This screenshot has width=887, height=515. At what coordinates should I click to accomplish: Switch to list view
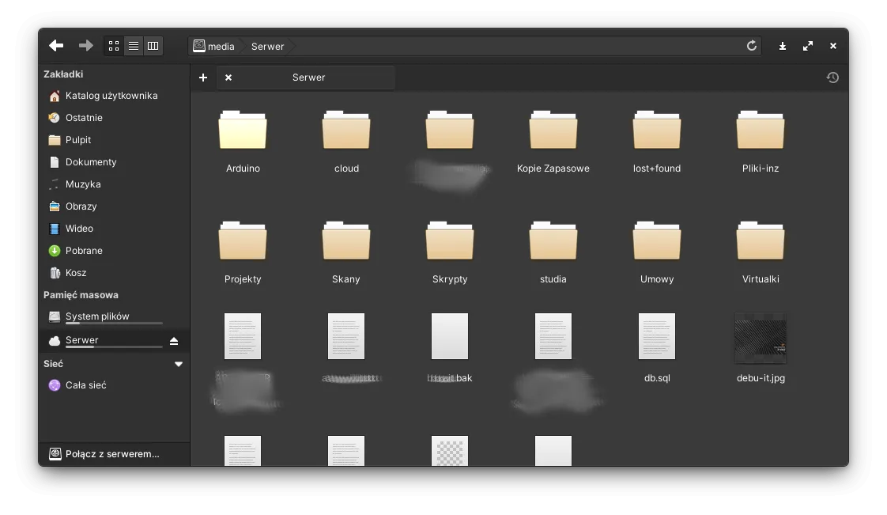134,46
